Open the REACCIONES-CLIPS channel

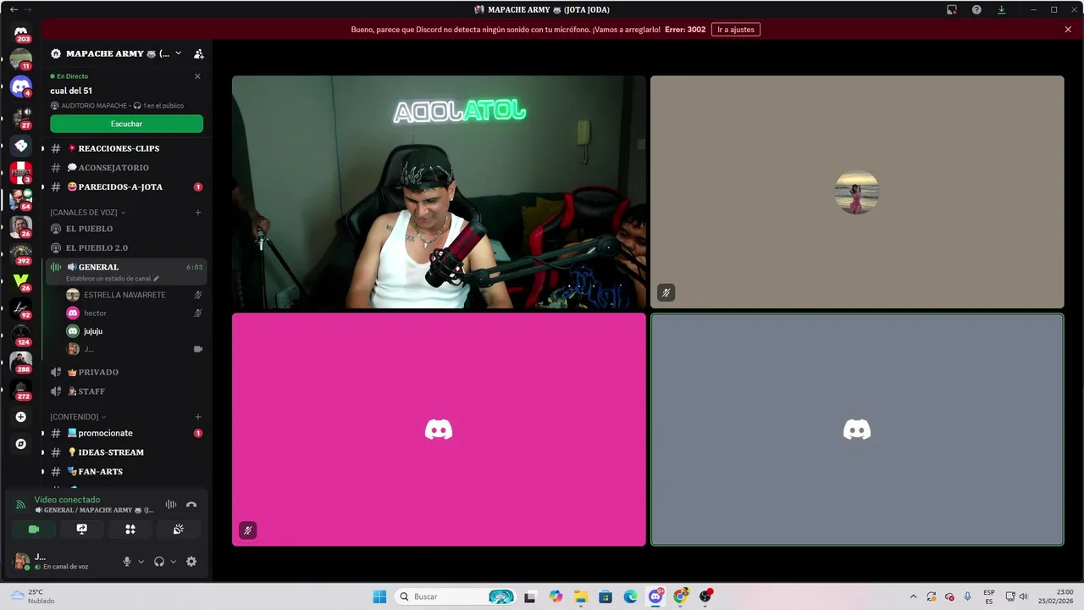coord(126,148)
